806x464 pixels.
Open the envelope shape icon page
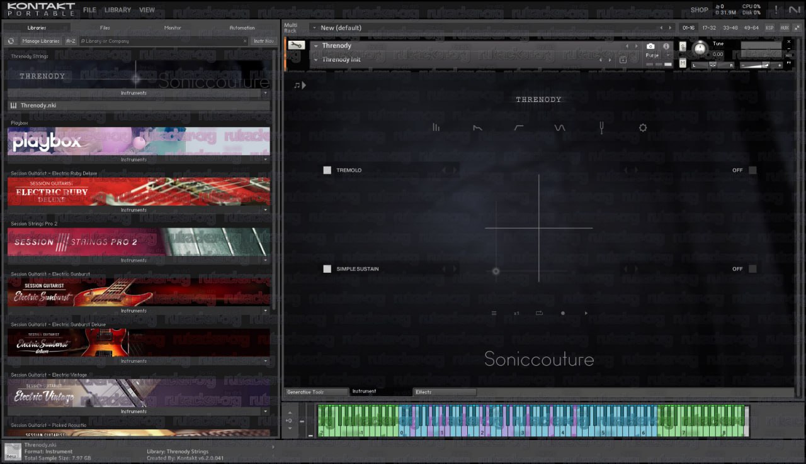pos(477,128)
